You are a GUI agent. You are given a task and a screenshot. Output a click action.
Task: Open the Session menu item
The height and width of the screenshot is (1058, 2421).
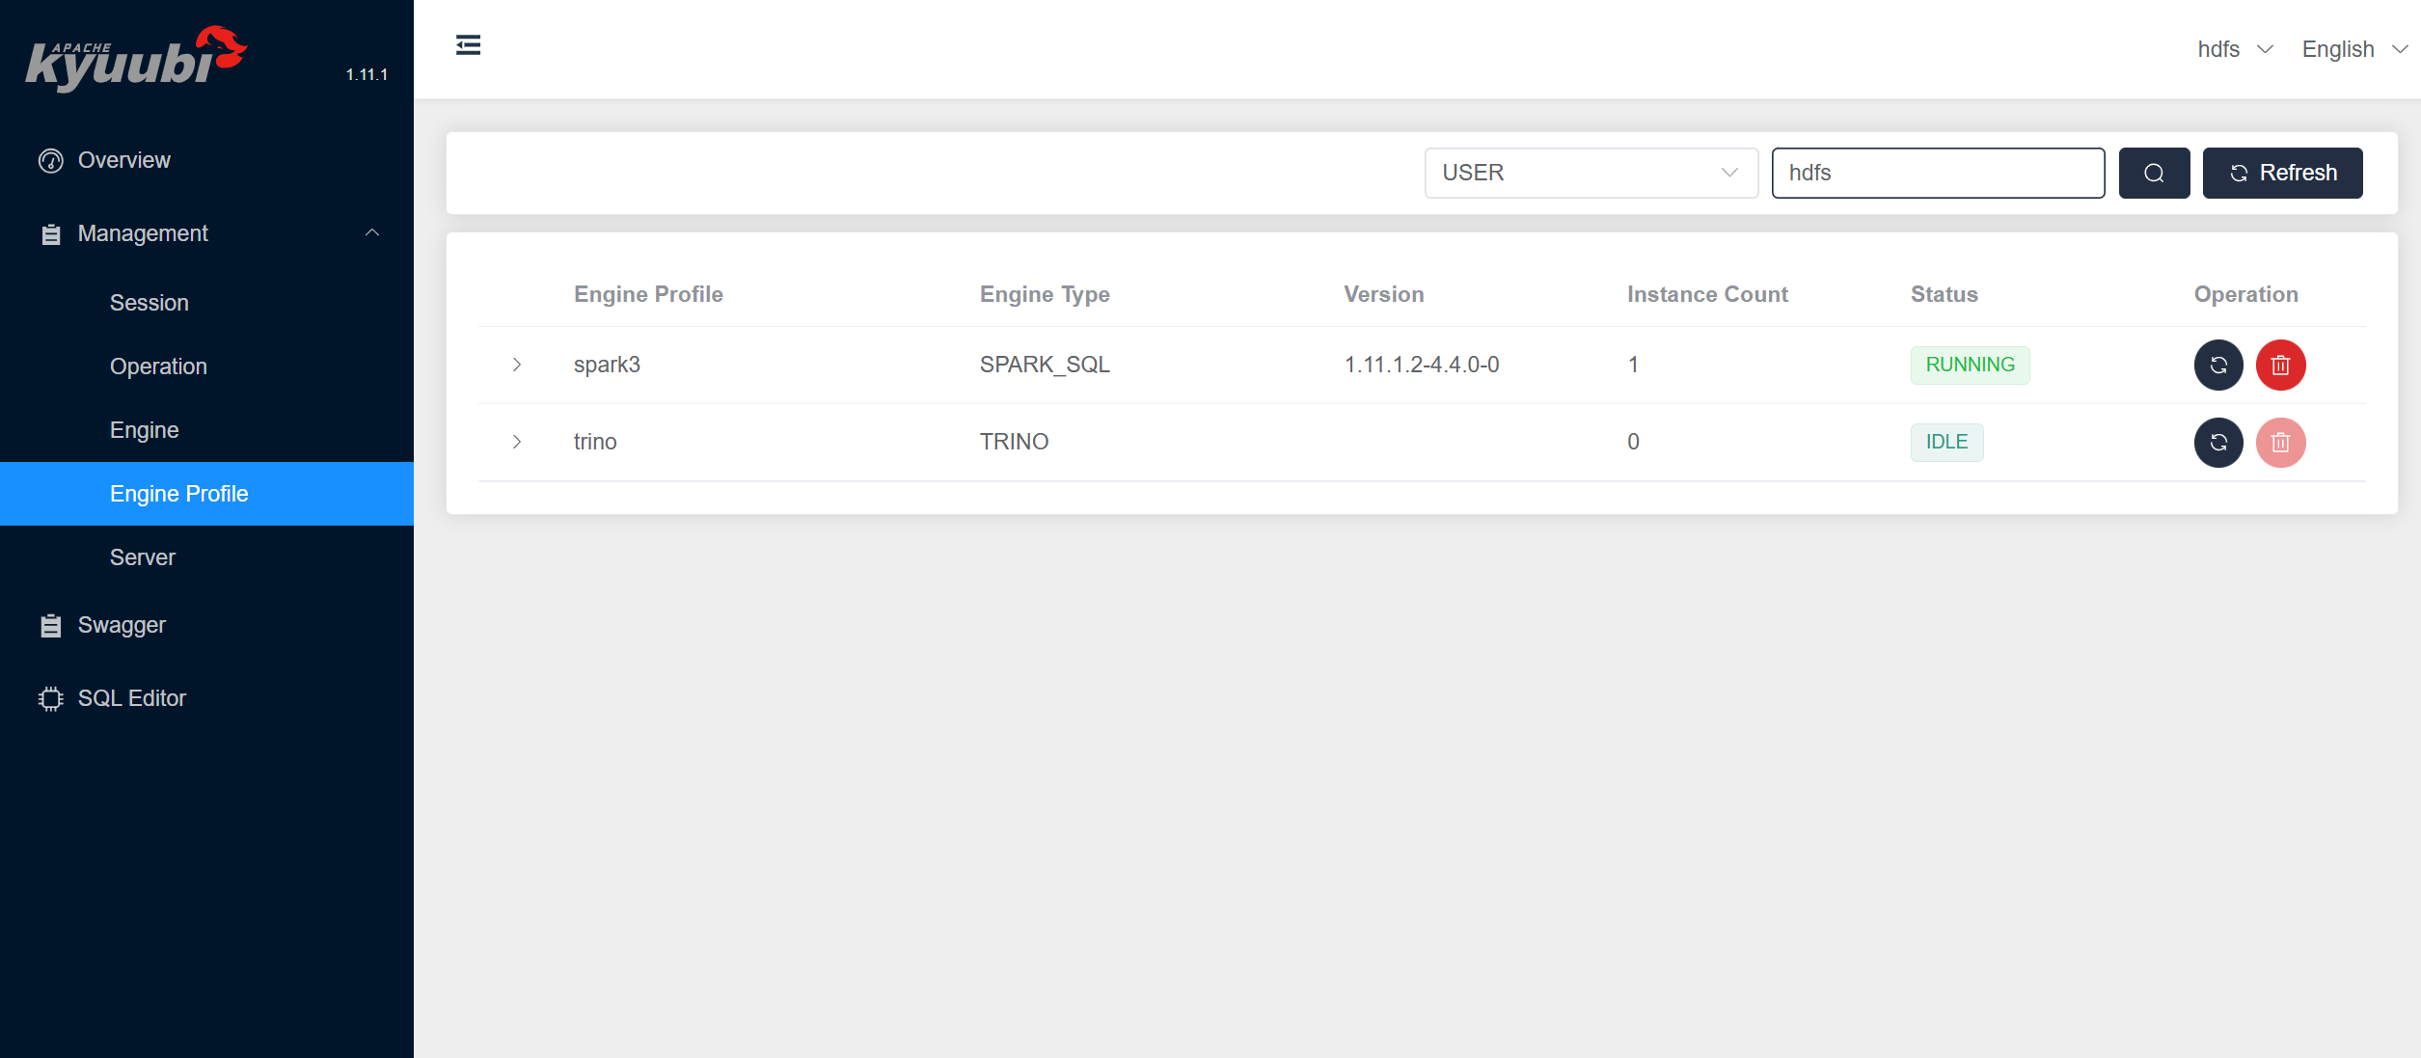click(x=206, y=303)
